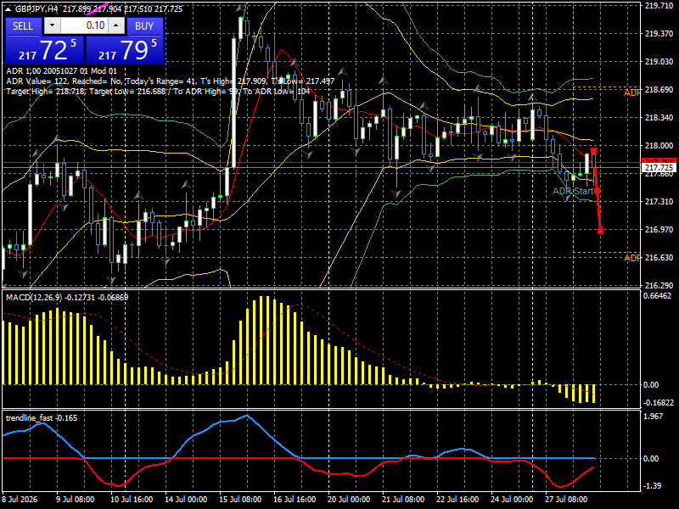
Task: Click the 15 Jul 08:00 time label
Action: [240, 499]
